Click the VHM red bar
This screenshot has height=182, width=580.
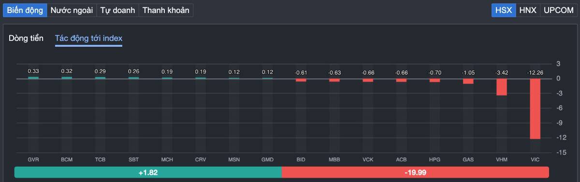(x=501, y=87)
